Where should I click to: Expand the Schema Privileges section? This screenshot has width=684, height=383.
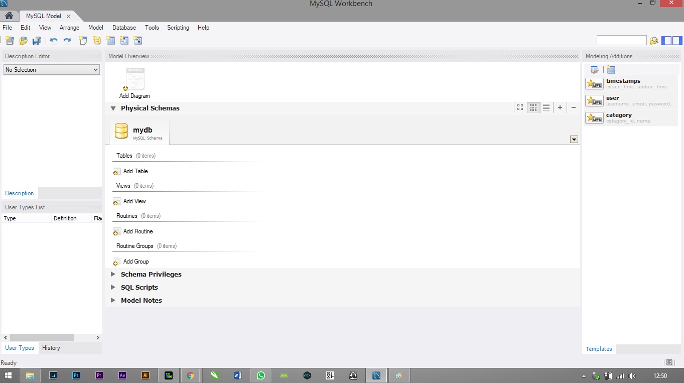113,274
